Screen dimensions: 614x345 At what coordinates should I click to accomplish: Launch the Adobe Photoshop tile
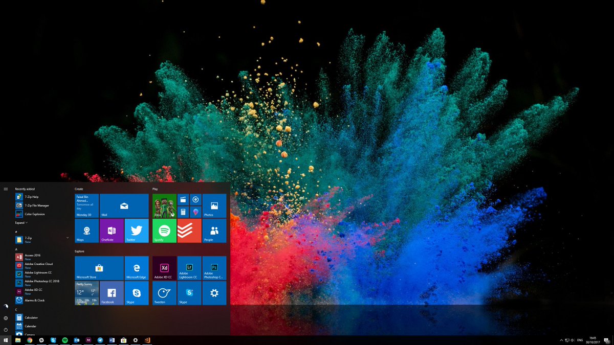tap(214, 268)
